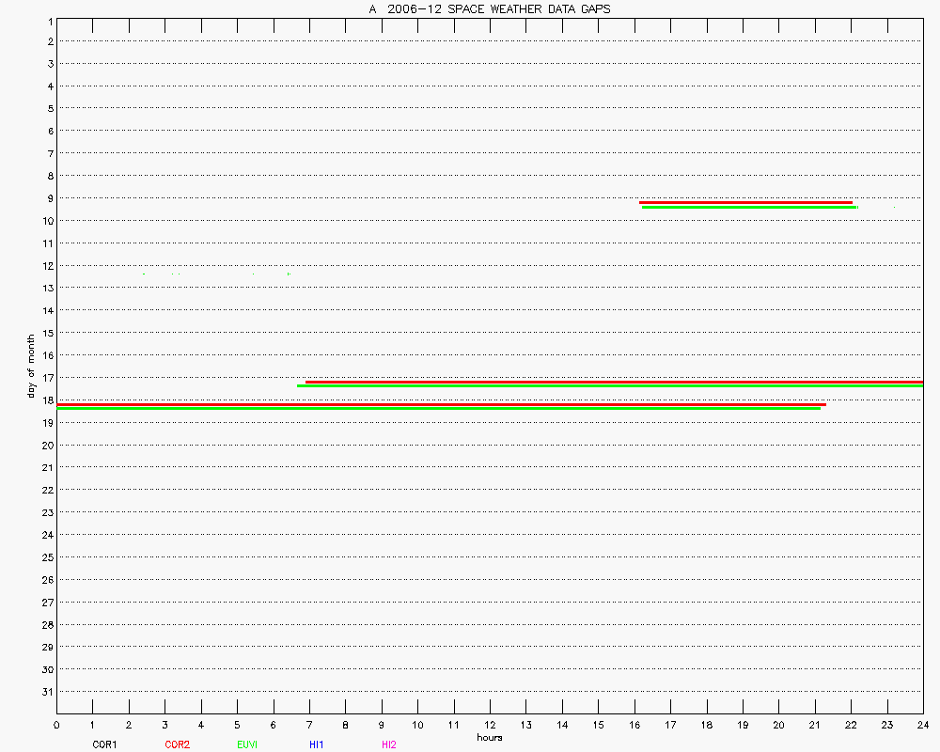Click the day 1 label on y-axis
This screenshot has width=940, height=752.
pyautogui.click(x=50, y=20)
